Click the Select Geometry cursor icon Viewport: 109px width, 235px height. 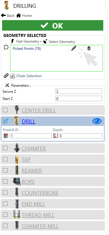45,41
